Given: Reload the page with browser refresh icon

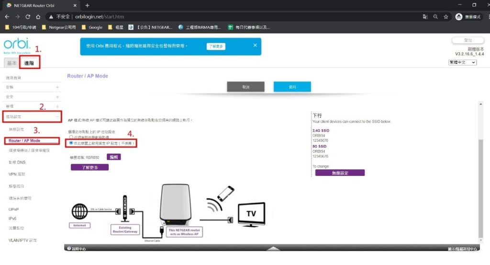Looking at the screenshot, I should coord(28,16).
